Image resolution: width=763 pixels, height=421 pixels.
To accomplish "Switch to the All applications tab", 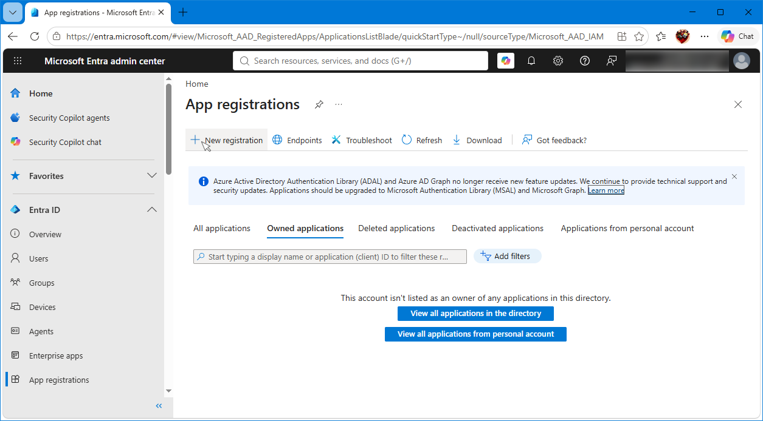I will coord(222,229).
